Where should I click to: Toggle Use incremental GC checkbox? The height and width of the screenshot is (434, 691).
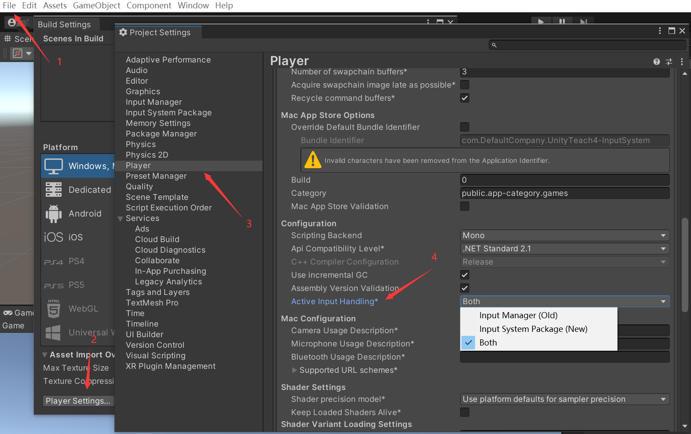[464, 275]
